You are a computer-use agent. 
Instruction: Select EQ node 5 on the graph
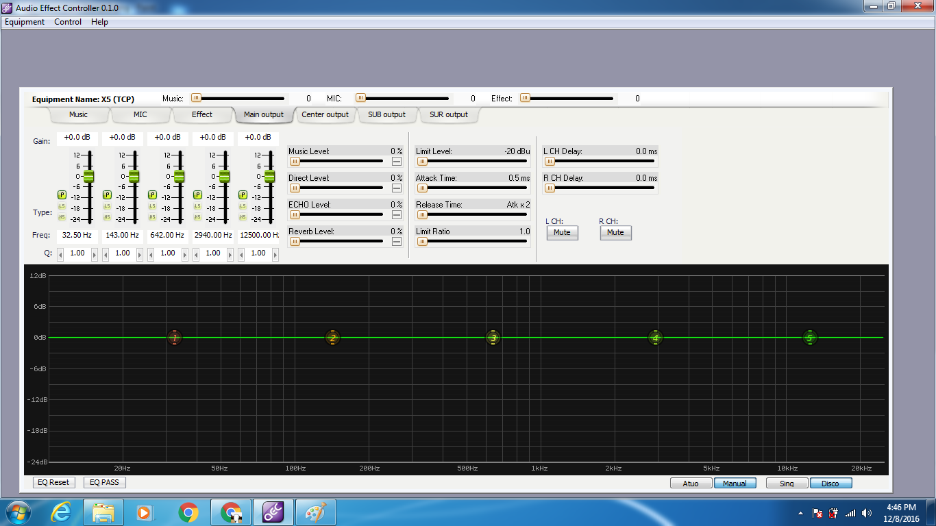pos(810,338)
